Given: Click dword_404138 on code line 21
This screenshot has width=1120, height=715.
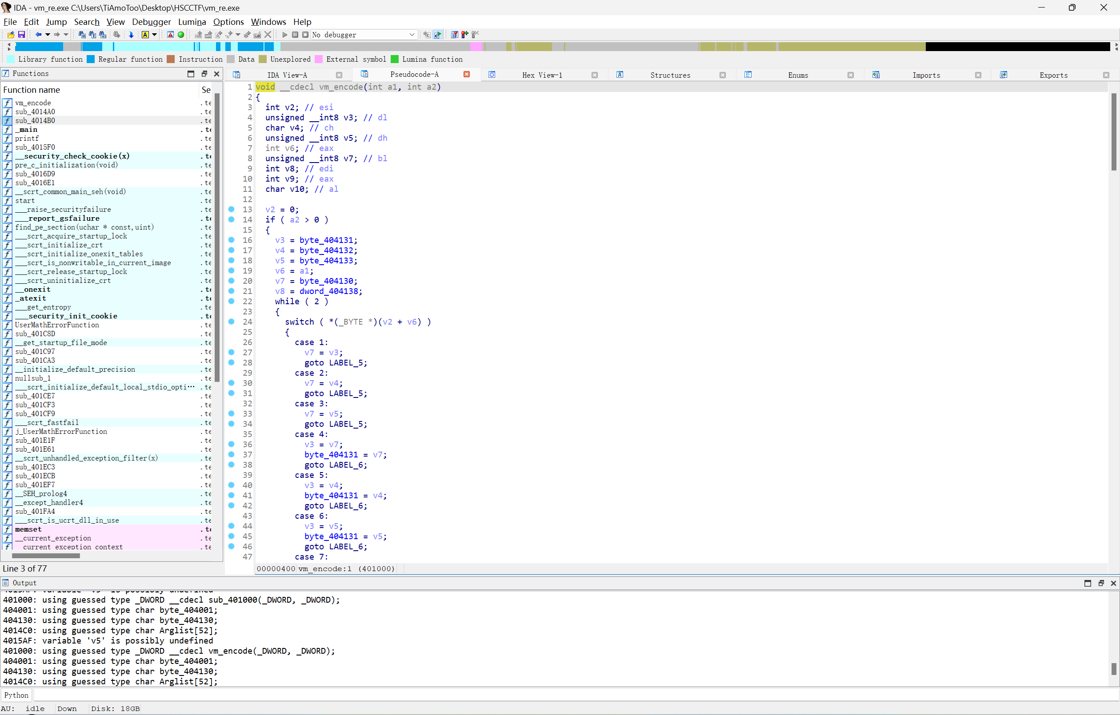Looking at the screenshot, I should (x=328, y=291).
